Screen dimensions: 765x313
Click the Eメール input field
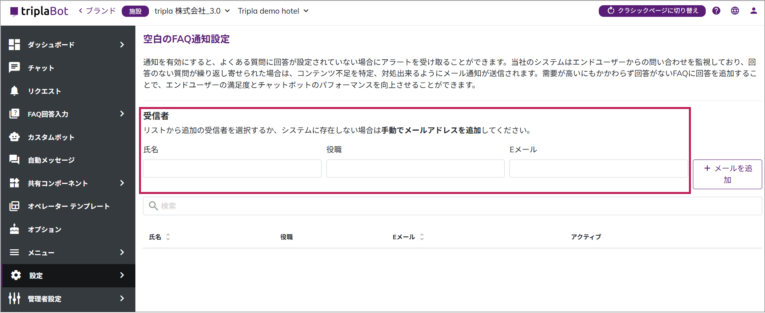point(598,169)
